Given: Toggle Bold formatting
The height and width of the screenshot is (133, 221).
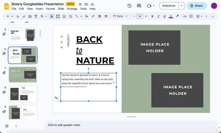Looking at the screenshot, I should (152, 16).
